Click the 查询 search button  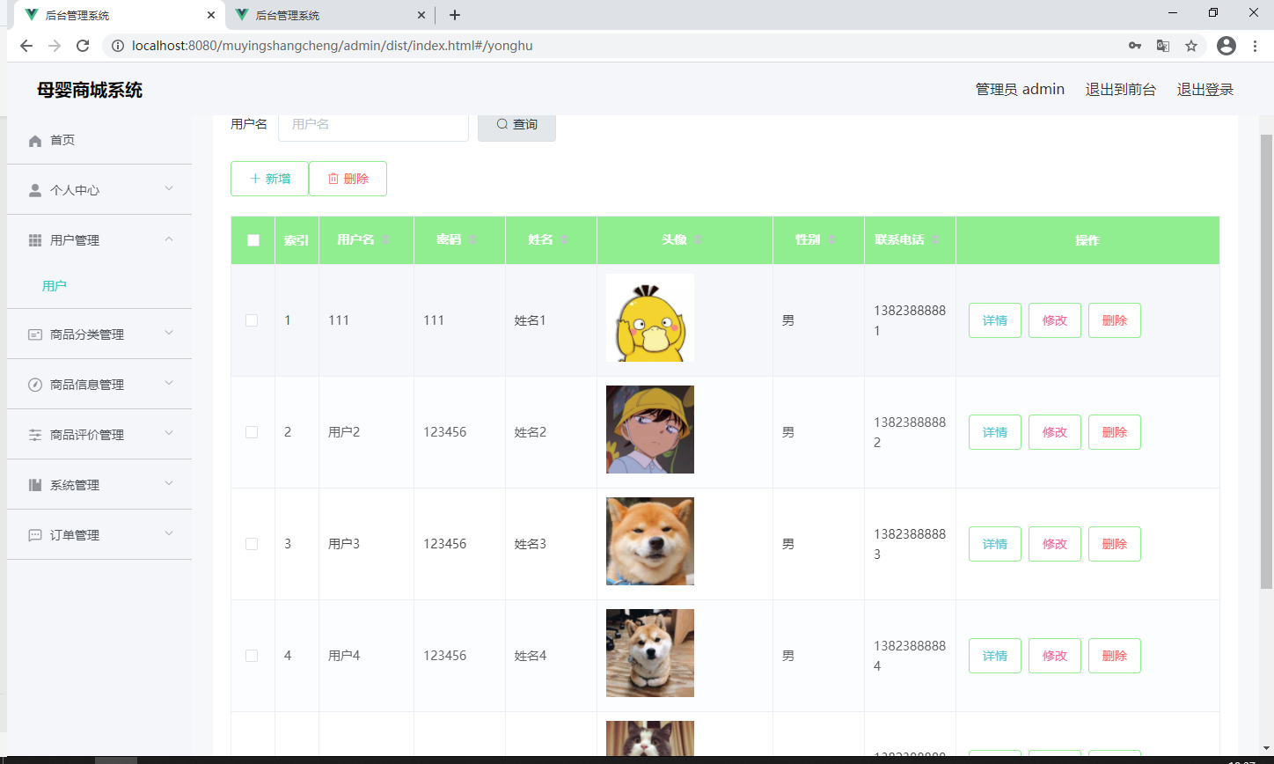point(516,124)
